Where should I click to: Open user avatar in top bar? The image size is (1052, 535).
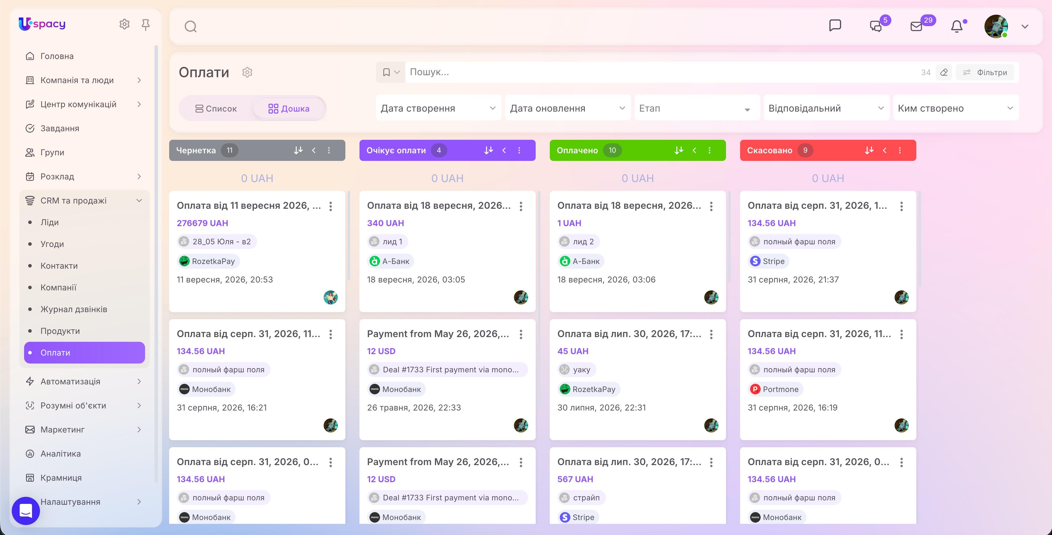pyautogui.click(x=996, y=26)
